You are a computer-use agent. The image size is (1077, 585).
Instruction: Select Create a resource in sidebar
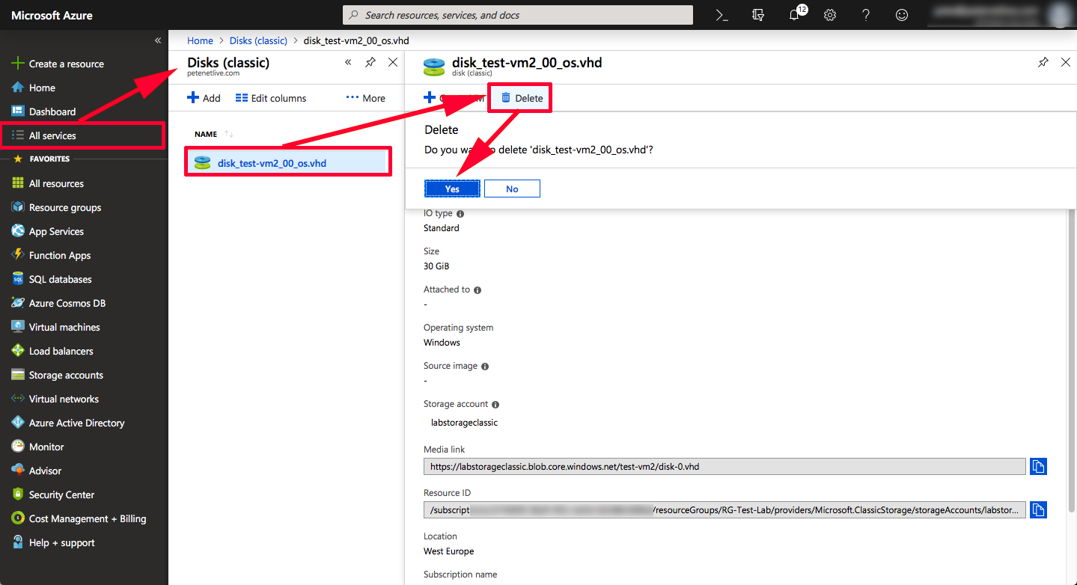pos(66,64)
